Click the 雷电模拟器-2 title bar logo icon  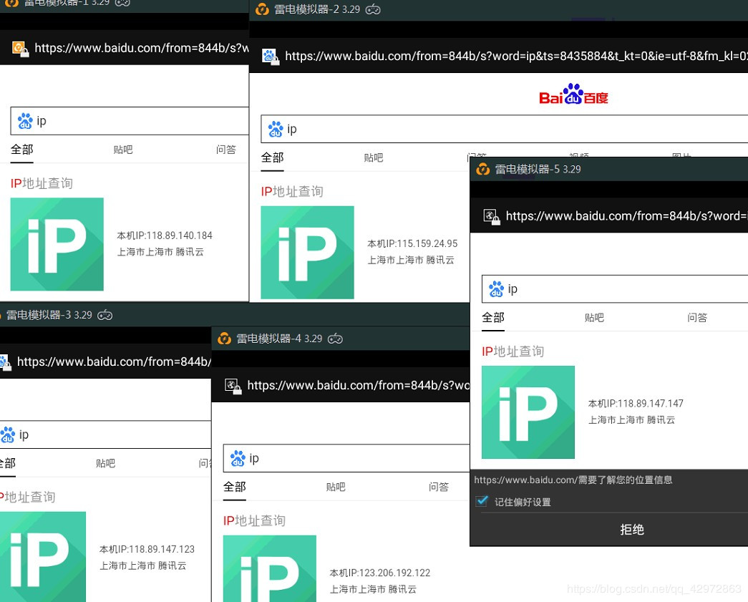[x=263, y=9]
